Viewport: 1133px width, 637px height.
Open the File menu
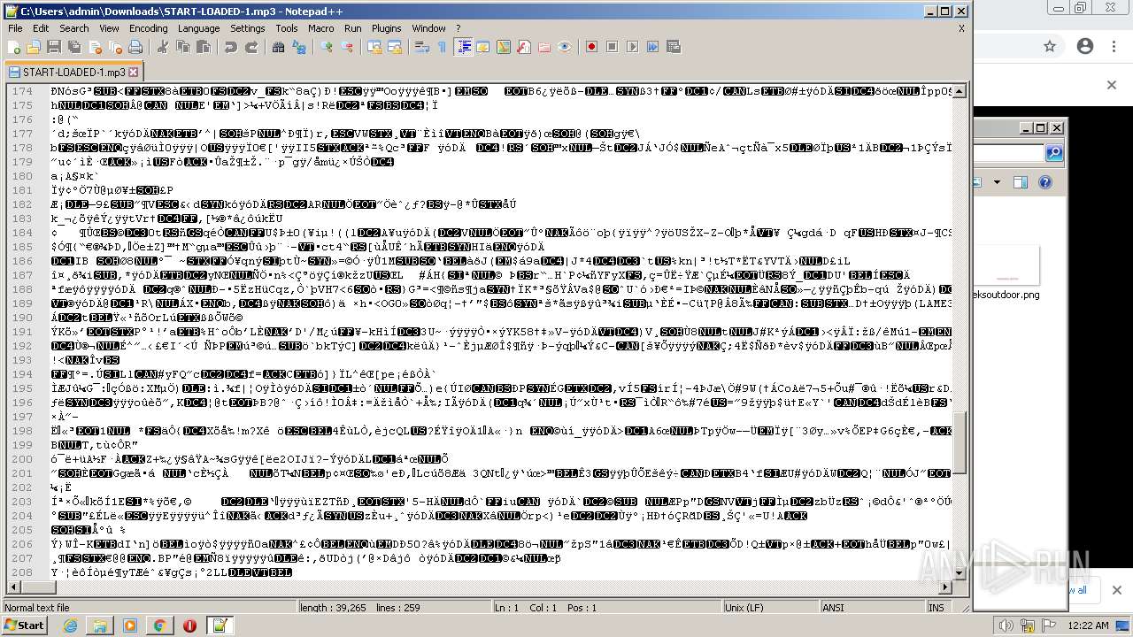[x=15, y=28]
